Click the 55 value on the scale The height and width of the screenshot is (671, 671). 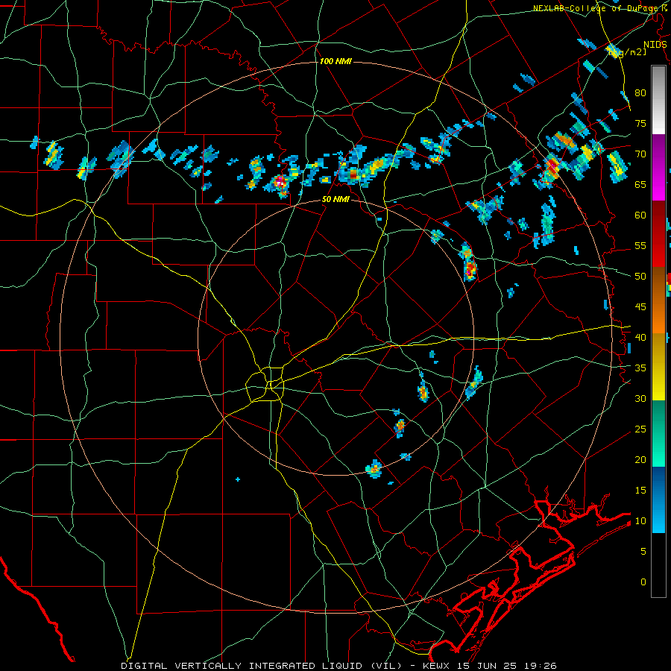click(640, 245)
